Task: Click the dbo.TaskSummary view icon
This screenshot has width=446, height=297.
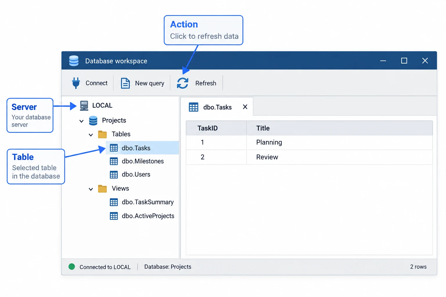Action: click(114, 202)
